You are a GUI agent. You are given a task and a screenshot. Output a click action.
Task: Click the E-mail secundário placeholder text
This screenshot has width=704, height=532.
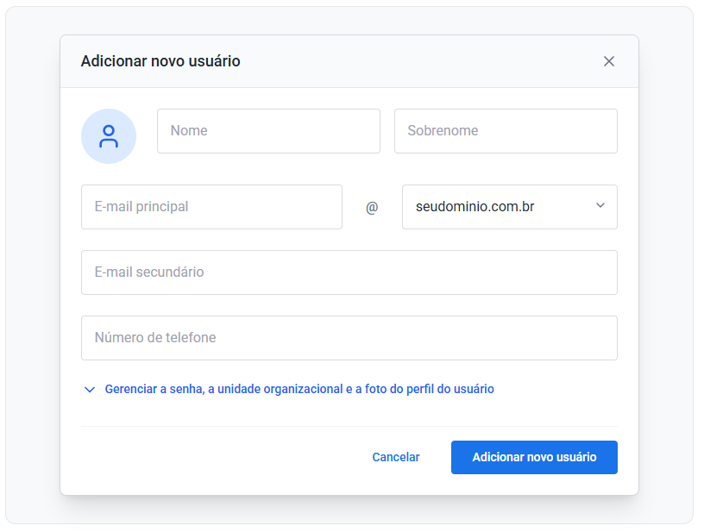[149, 272]
